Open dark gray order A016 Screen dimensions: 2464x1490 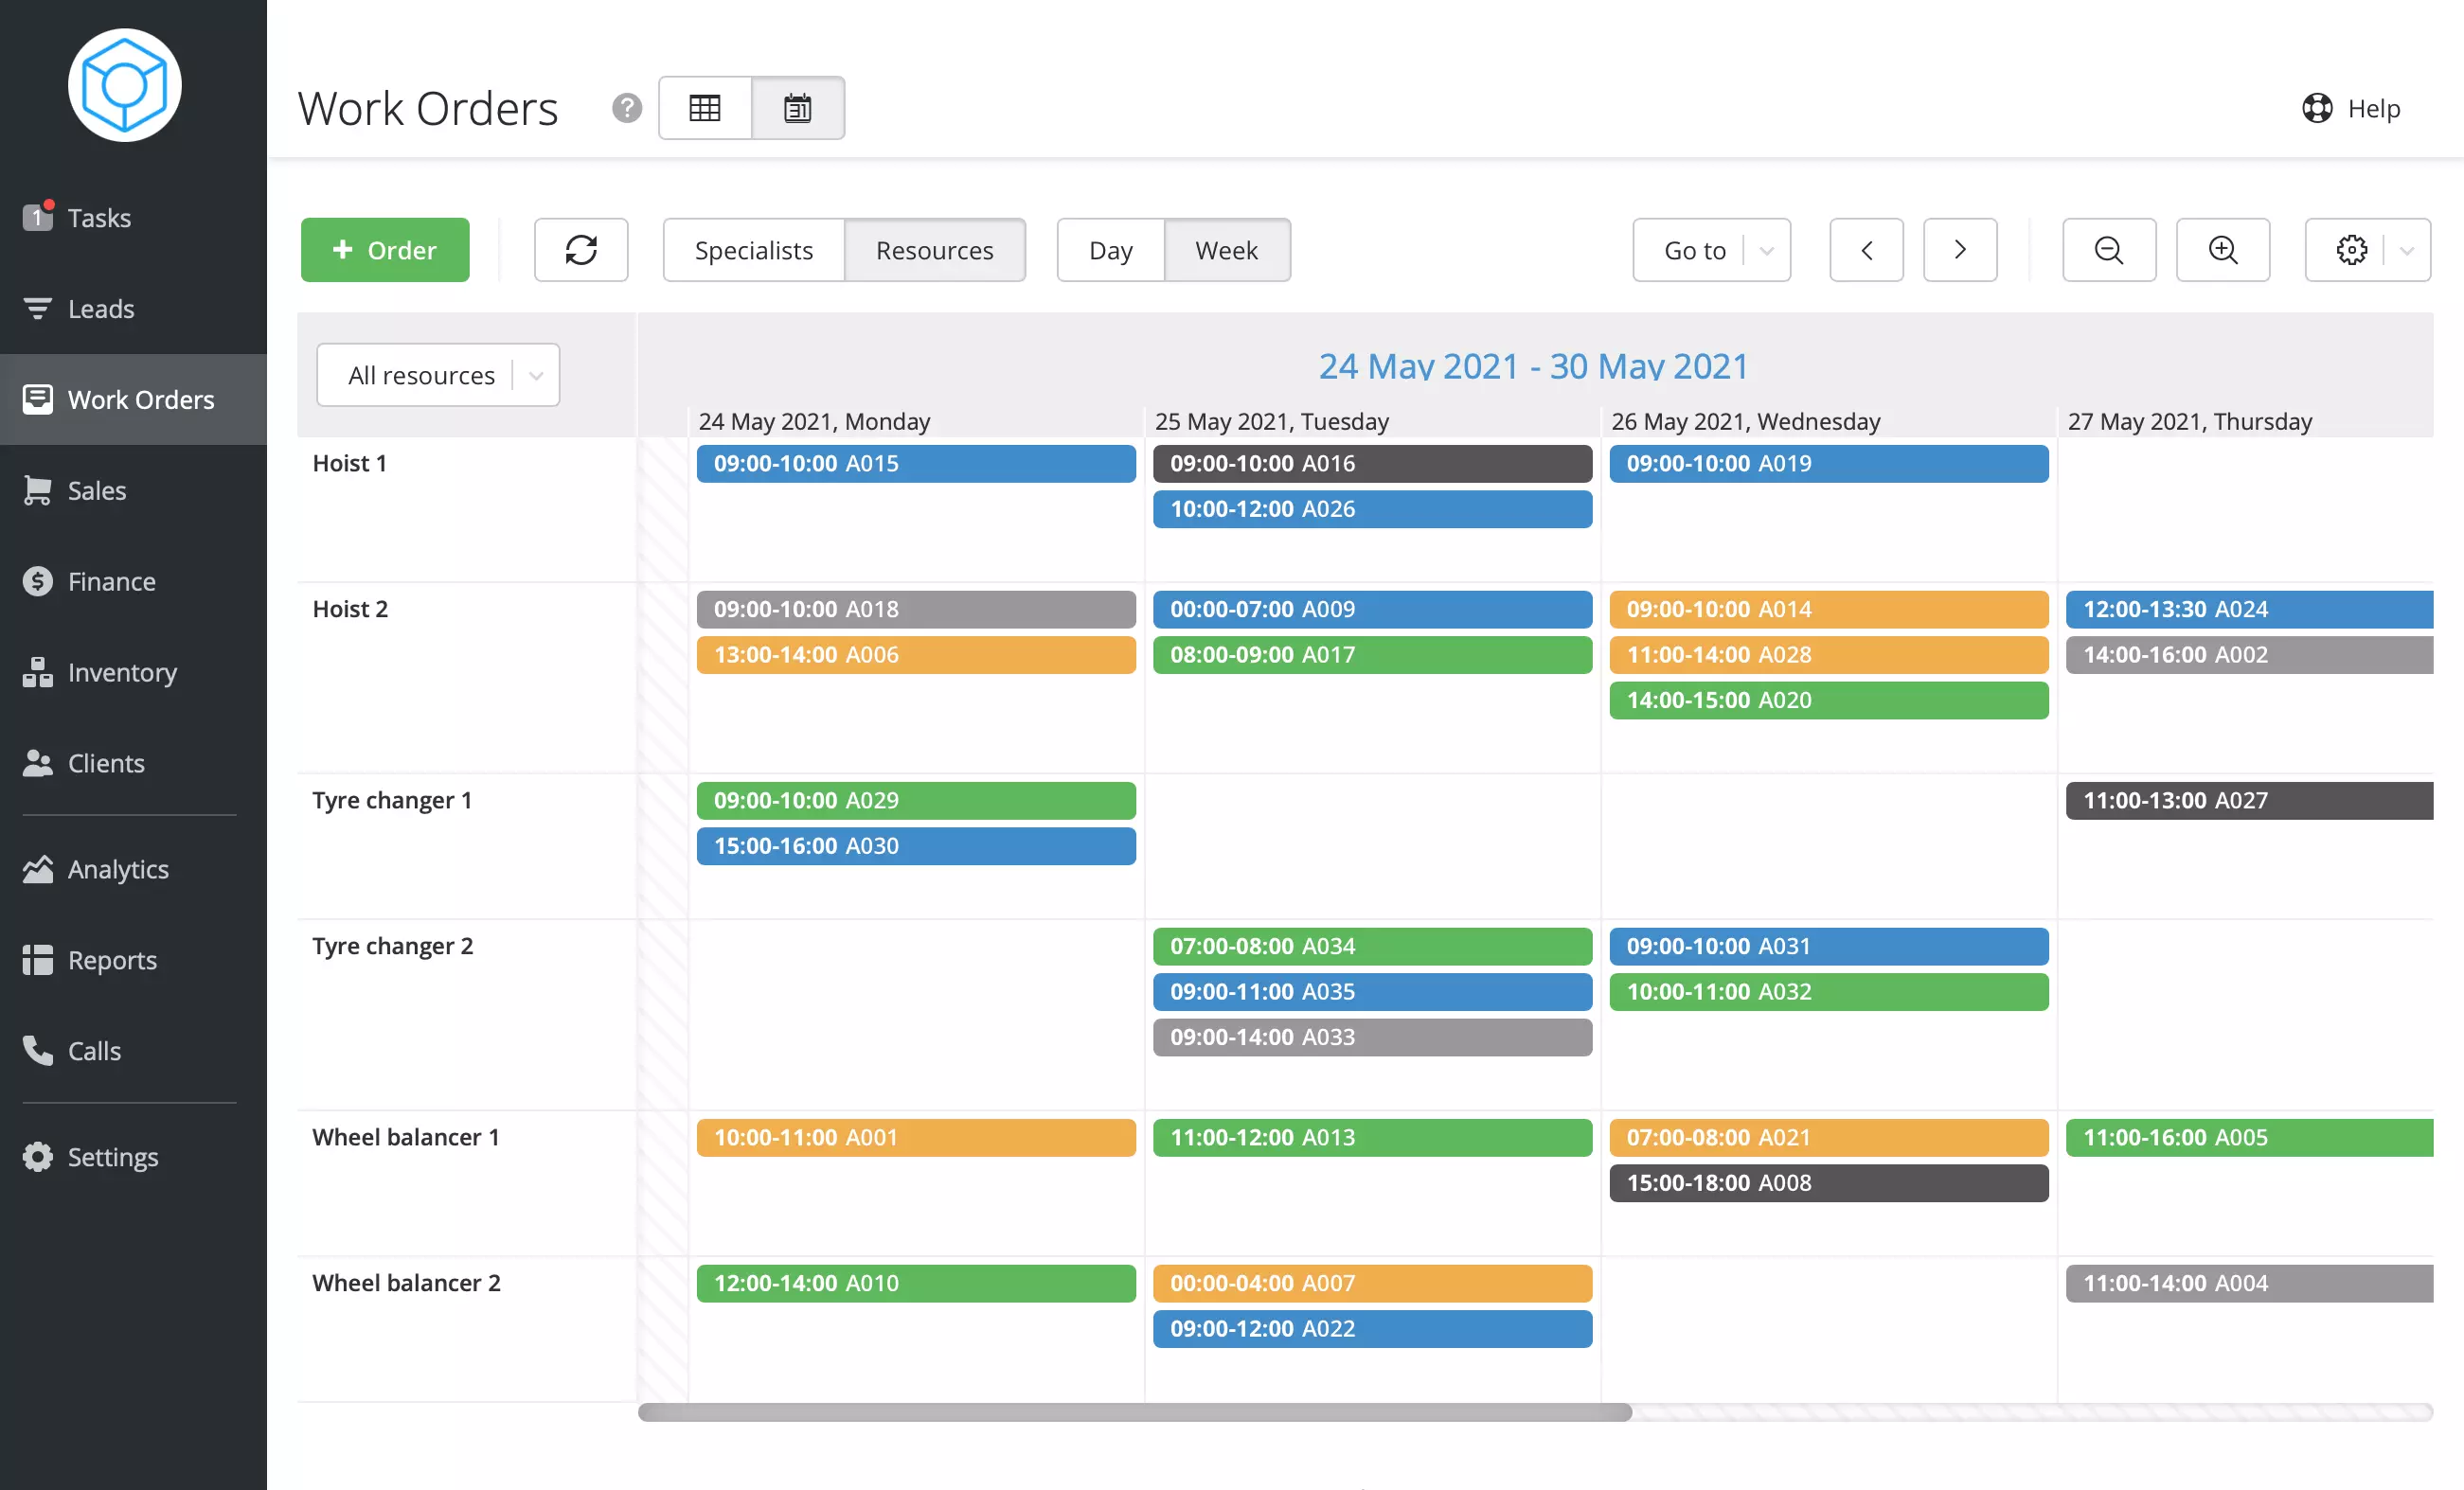pos(1372,464)
